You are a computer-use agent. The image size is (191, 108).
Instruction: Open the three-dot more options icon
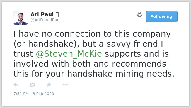click(x=65, y=85)
